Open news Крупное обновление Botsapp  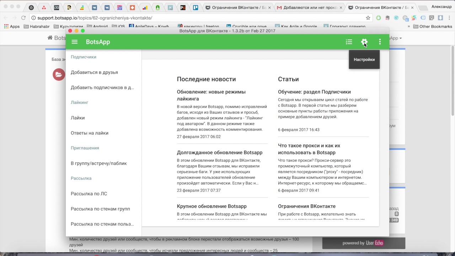pos(212,206)
